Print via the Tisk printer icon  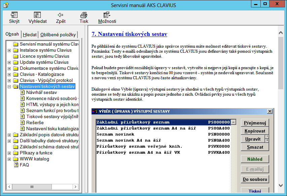click(84, 15)
